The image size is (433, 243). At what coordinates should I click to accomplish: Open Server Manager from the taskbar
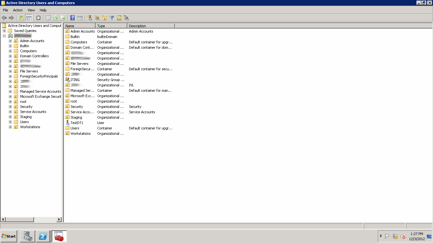click(27, 236)
